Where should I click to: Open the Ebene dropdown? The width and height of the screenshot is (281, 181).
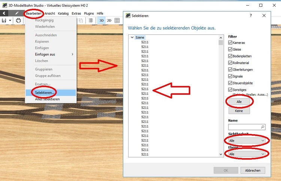(x=247, y=154)
